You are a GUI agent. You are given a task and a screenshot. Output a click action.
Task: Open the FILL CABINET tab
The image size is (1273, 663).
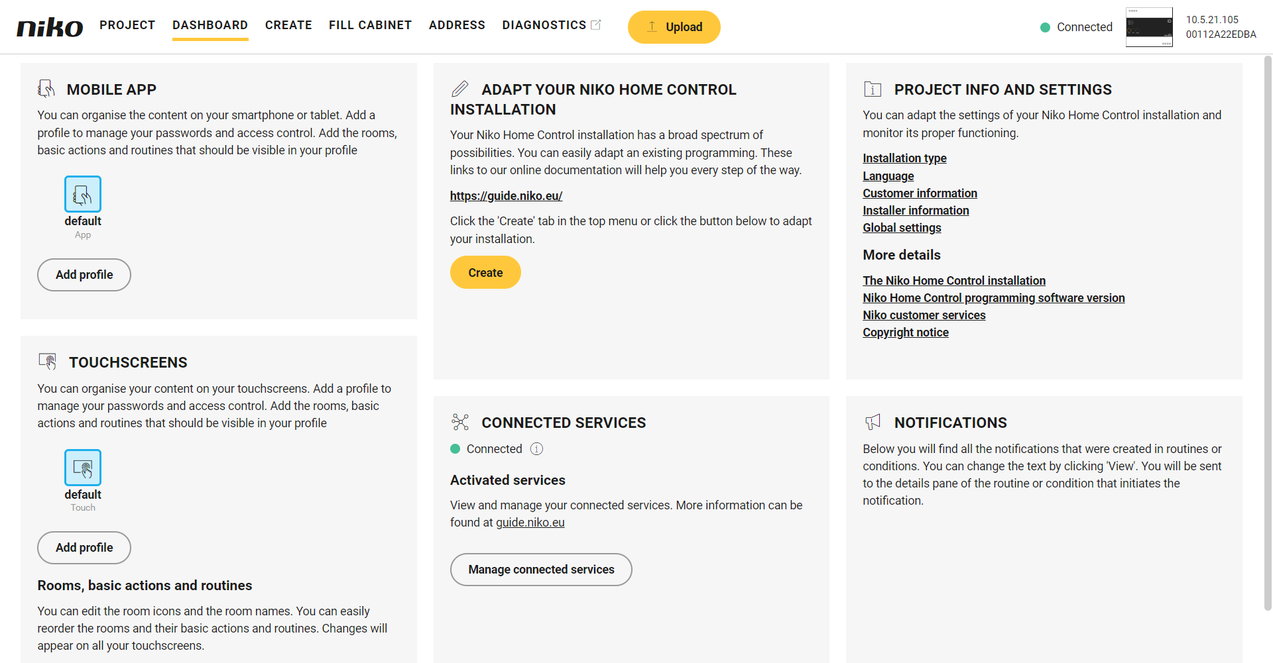370,25
